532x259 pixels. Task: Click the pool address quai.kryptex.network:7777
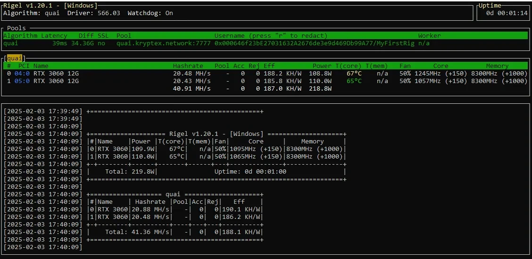click(163, 43)
